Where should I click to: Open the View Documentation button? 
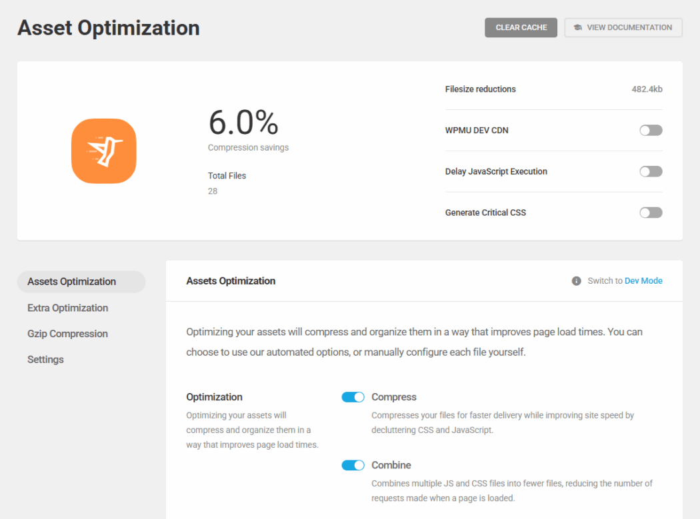(x=623, y=28)
